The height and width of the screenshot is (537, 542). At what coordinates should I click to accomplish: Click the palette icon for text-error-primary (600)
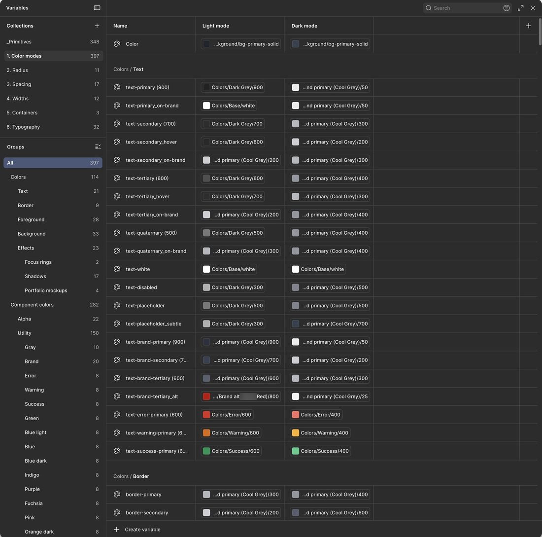(x=117, y=414)
